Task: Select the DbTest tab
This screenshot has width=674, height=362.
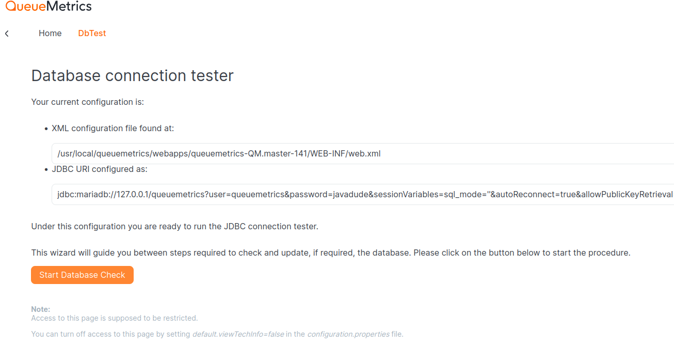Action: tap(92, 33)
